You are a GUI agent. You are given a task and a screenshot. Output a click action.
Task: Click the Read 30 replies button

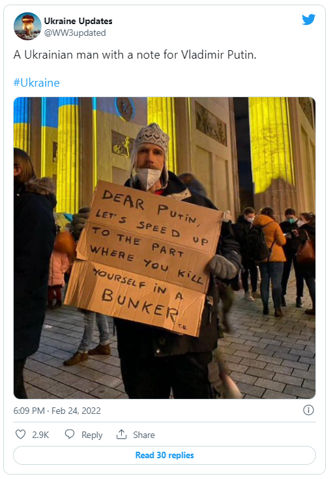164,455
